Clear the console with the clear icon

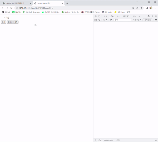point(99,20)
